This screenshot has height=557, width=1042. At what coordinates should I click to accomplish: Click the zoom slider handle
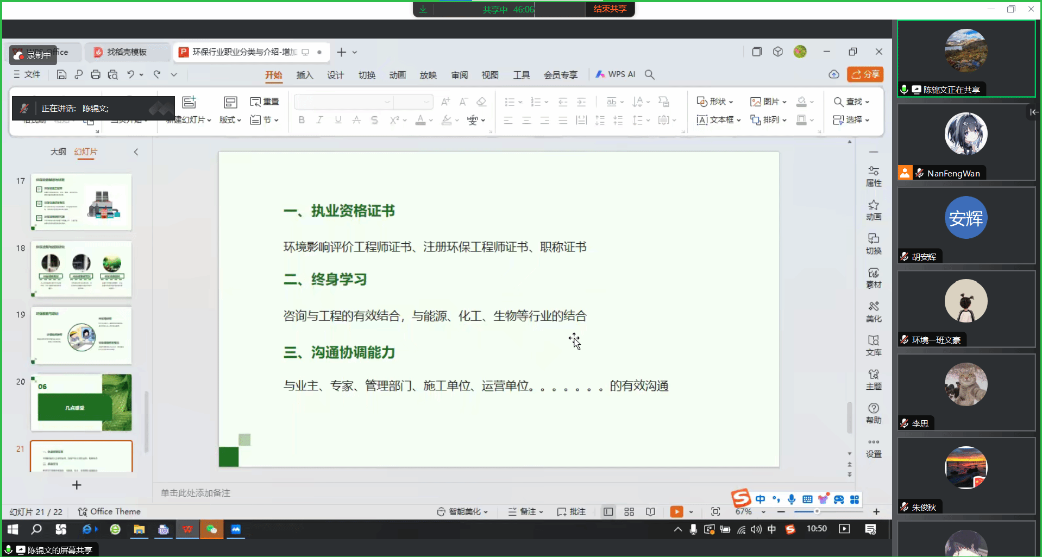point(817,511)
